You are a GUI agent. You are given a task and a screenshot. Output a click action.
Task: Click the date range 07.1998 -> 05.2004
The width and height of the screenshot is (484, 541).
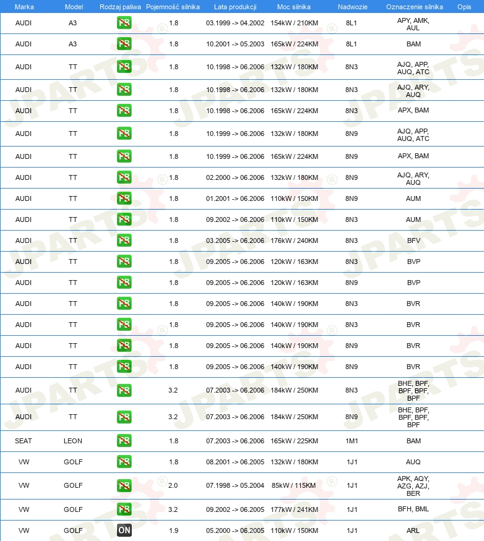235,485
